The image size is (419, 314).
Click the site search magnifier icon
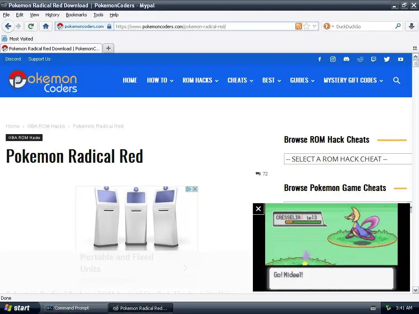coord(396,81)
